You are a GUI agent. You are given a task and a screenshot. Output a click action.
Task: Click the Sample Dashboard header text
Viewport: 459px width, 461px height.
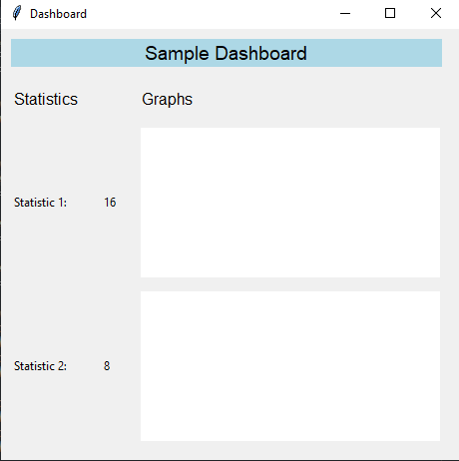tap(226, 53)
